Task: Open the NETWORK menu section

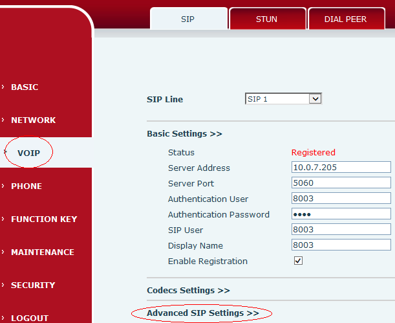Action: pos(33,120)
